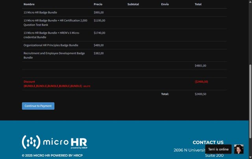Click the HREN's 5 Micro-credential Bundle item
The height and width of the screenshot is (159, 252).
52,35
